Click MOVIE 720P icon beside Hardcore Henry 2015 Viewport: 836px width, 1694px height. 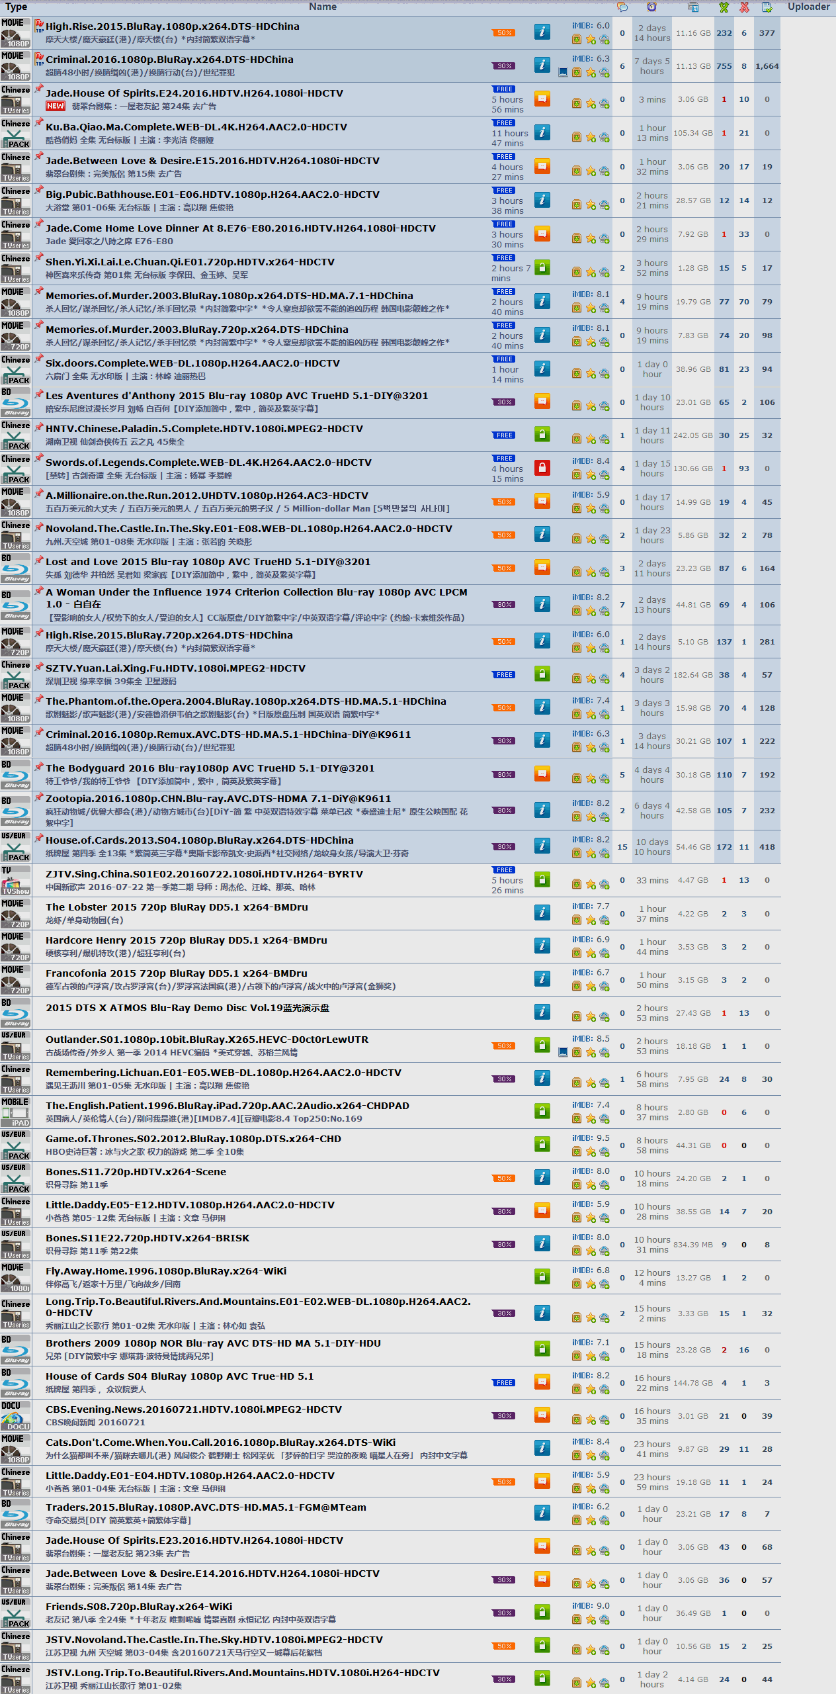16,946
